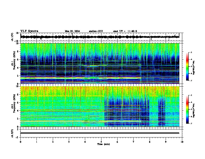Click the "2" kHz tick on ch.2 axis
205x159 pixels.
pyautogui.click(x=18, y=119)
